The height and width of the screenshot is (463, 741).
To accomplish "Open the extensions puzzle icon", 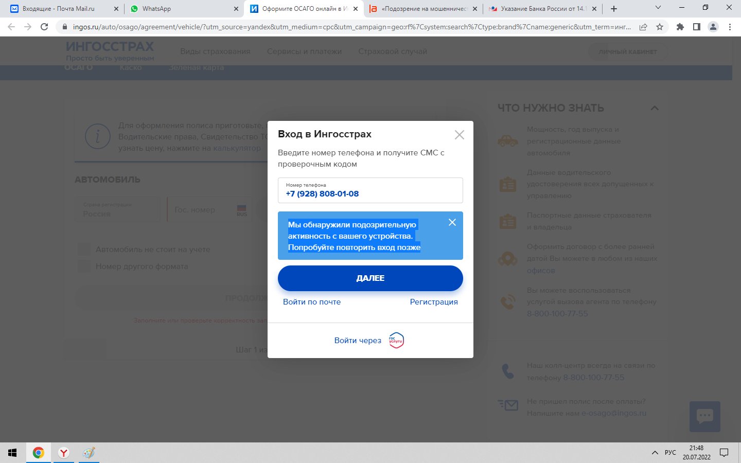I will (680, 27).
